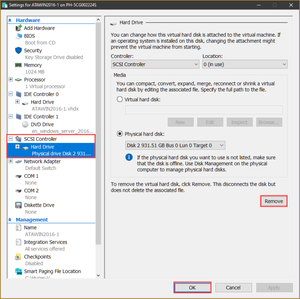Collapse the IDE Controller 0 node
This screenshot has height=299, width=300.
click(x=11, y=94)
